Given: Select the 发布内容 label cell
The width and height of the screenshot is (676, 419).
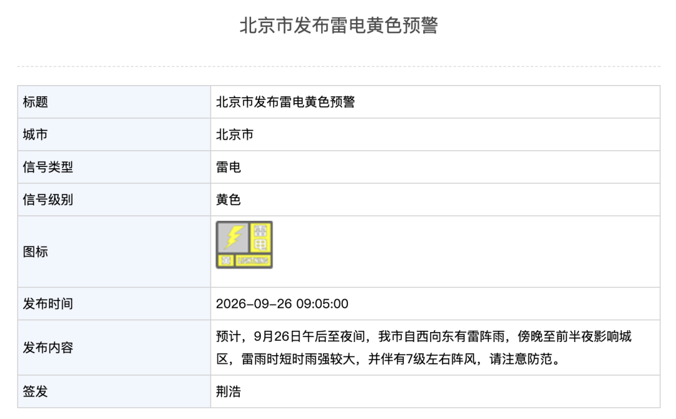Looking at the screenshot, I should 114,348.
